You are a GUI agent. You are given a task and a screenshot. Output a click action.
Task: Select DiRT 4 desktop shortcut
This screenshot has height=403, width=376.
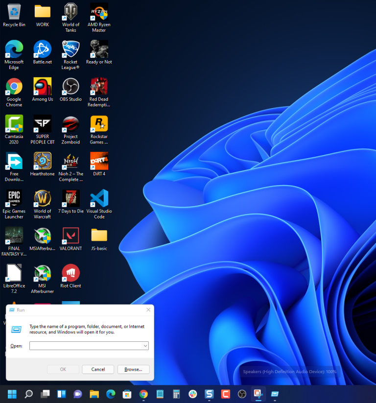point(99,165)
